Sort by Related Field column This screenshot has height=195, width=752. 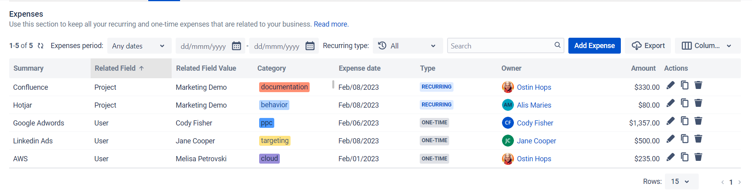click(131, 68)
